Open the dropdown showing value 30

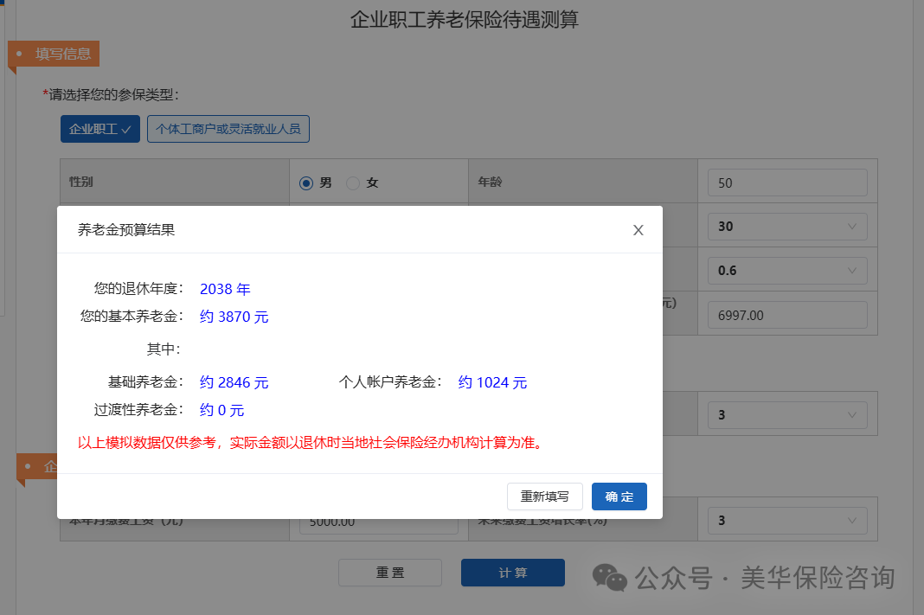point(786,226)
